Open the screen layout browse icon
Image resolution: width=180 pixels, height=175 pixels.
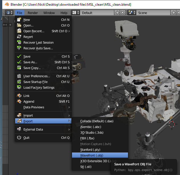point(74,13)
